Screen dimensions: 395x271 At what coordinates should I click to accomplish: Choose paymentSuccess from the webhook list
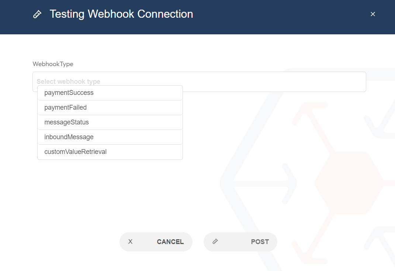tap(110, 93)
